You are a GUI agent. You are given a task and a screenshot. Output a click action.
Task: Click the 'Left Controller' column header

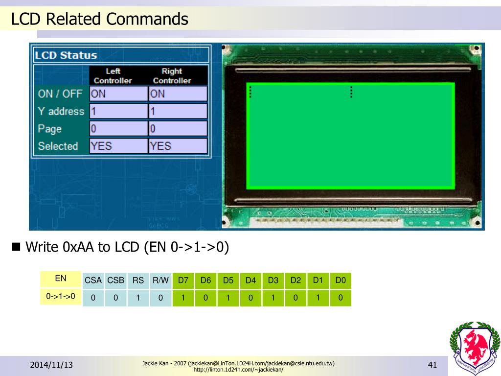pyautogui.click(x=113, y=76)
